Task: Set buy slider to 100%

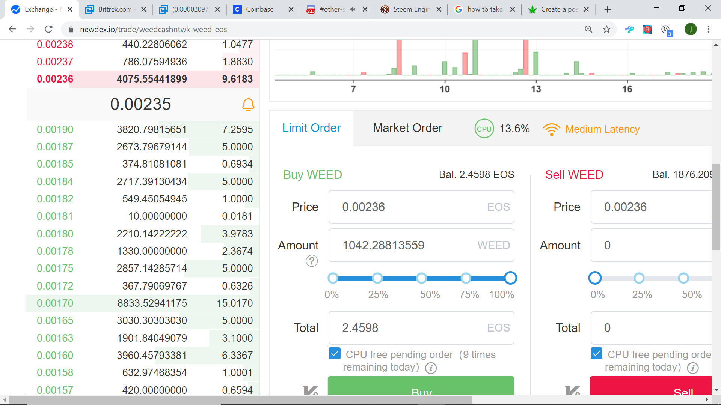Action: click(x=510, y=278)
